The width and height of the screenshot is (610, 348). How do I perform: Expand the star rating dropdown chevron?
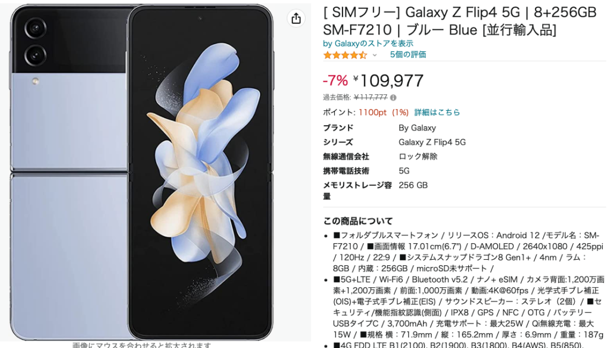375,55
